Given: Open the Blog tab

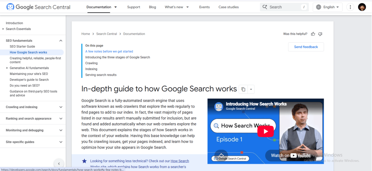Looking at the screenshot, I should (x=153, y=7).
